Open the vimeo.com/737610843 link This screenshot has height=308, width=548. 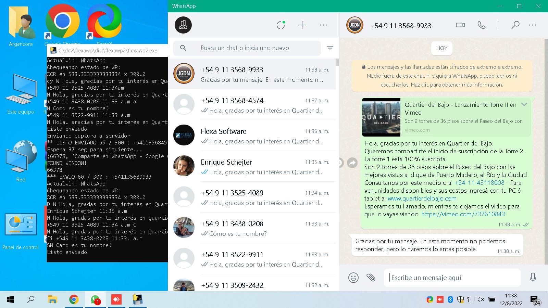click(463, 214)
